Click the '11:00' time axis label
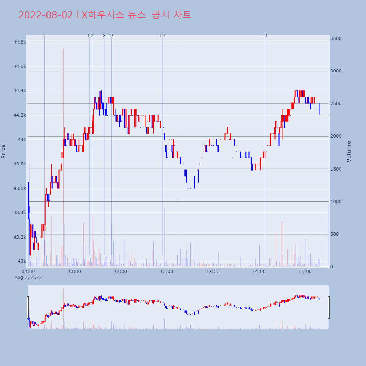 120,272
